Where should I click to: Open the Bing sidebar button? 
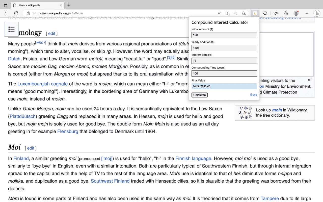317,13
